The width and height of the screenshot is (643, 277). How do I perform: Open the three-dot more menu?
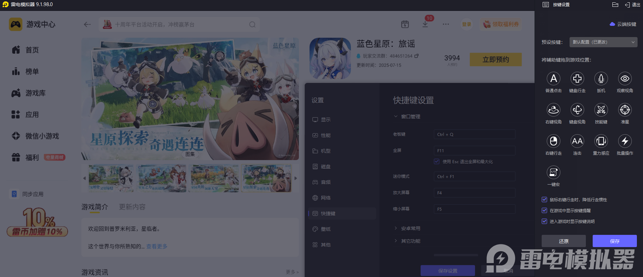(446, 24)
